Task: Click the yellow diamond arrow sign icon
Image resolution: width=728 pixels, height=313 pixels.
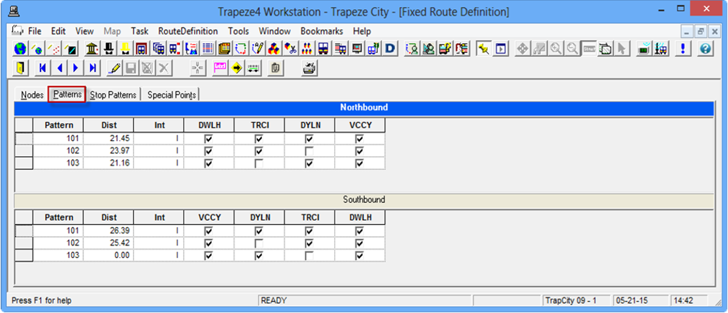Action: (x=237, y=68)
